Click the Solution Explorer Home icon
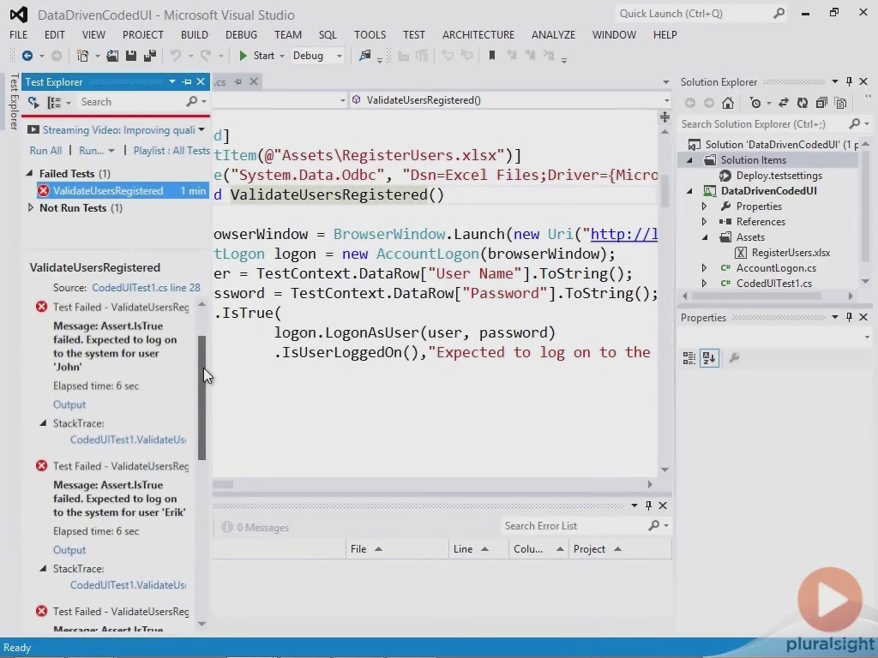Image resolution: width=878 pixels, height=658 pixels. [x=727, y=103]
